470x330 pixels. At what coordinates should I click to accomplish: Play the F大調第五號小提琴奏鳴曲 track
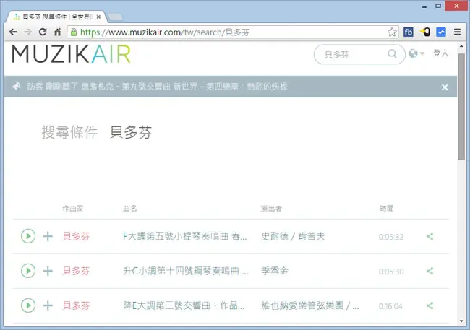click(x=28, y=236)
